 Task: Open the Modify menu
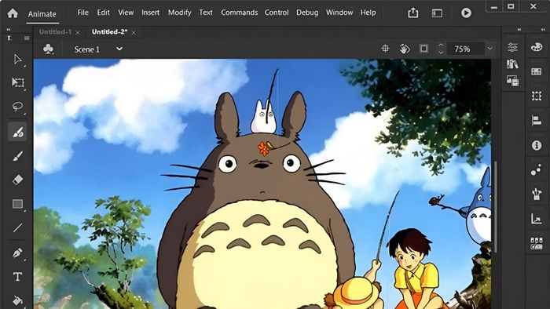pyautogui.click(x=180, y=13)
